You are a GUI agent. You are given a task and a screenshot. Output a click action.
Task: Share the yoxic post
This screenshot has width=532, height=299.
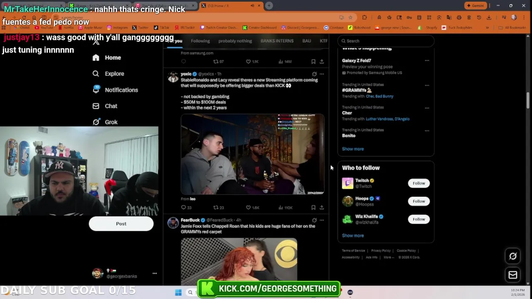tap(322, 208)
